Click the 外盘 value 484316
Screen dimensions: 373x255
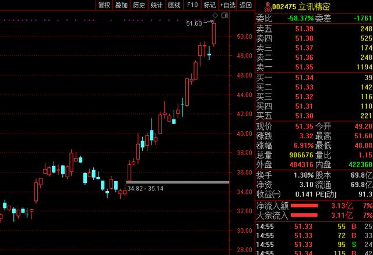(301, 164)
